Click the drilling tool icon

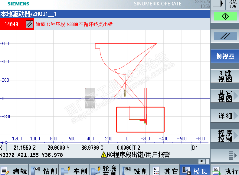(35, 170)
